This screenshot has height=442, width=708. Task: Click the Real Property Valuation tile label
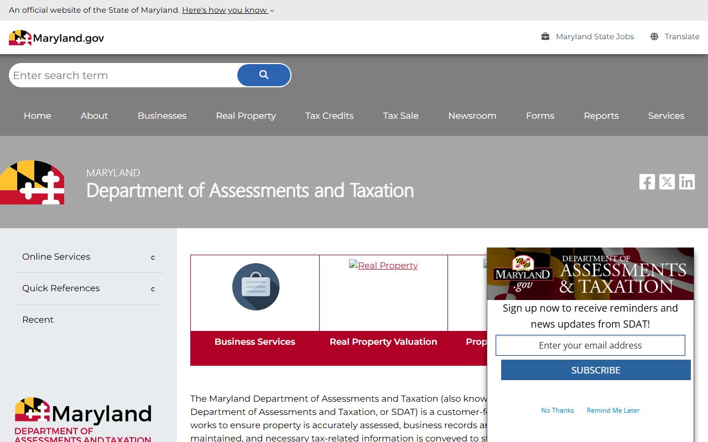click(383, 342)
